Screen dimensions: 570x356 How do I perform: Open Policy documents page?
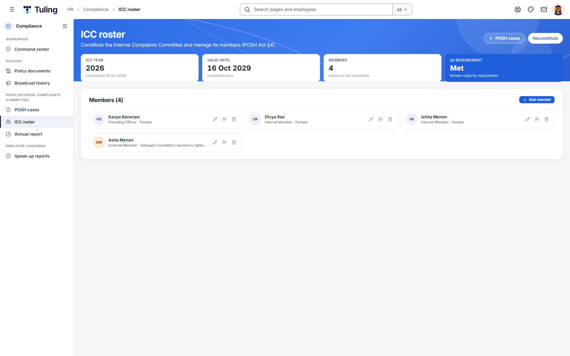(37, 71)
